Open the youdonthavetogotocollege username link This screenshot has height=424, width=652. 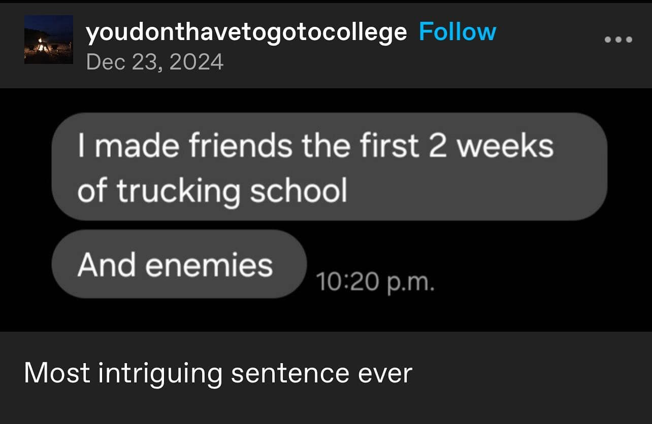click(246, 32)
